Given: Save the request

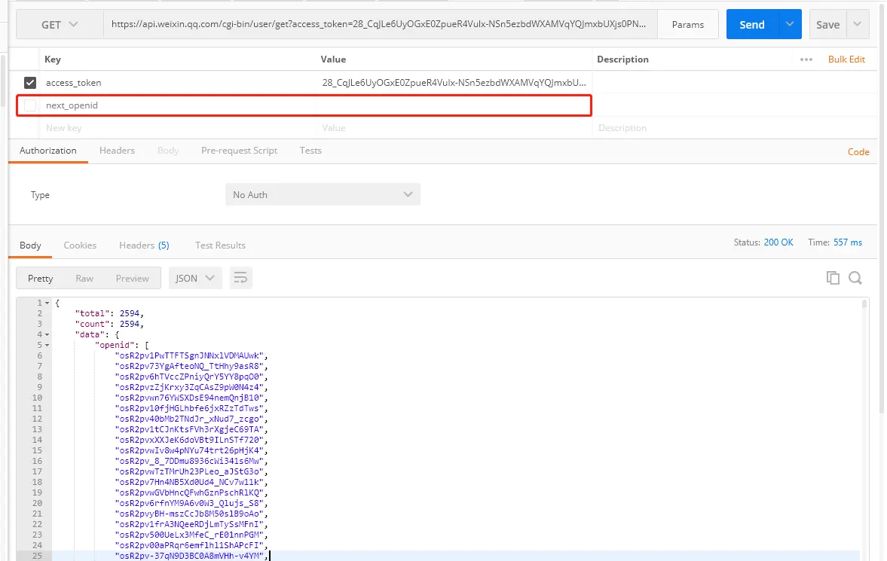Looking at the screenshot, I should tap(827, 24).
